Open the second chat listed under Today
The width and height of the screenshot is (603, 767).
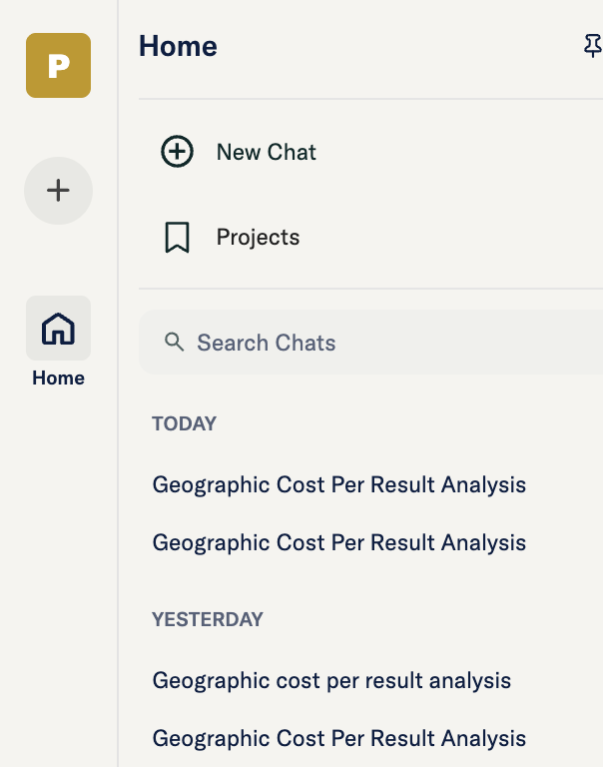(338, 543)
